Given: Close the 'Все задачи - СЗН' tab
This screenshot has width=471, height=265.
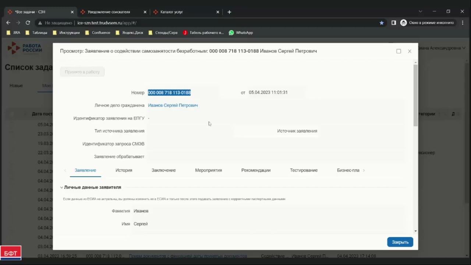Looking at the screenshot, I should 72,12.
